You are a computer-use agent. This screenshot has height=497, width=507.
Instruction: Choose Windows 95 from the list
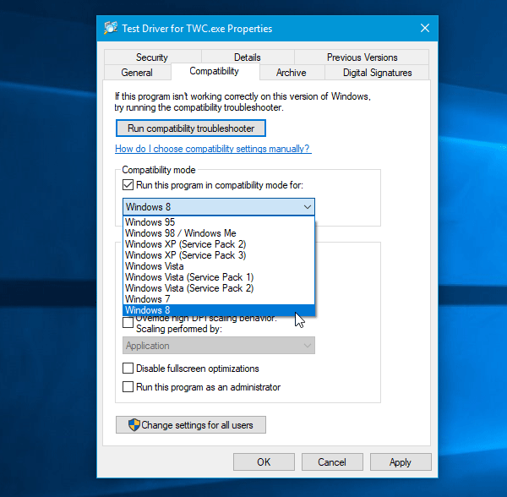(219, 222)
